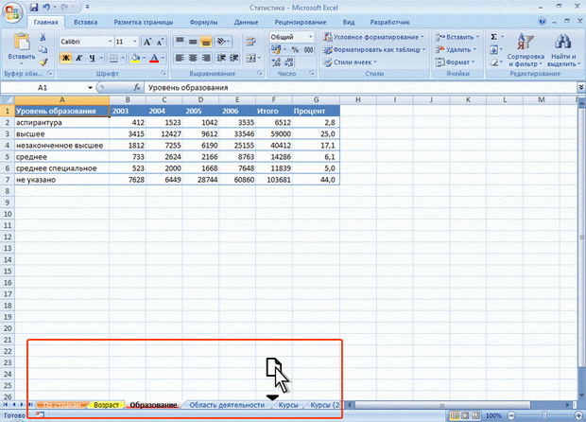
Task: Save the workbook from quick access toolbar
Action: coord(34,8)
